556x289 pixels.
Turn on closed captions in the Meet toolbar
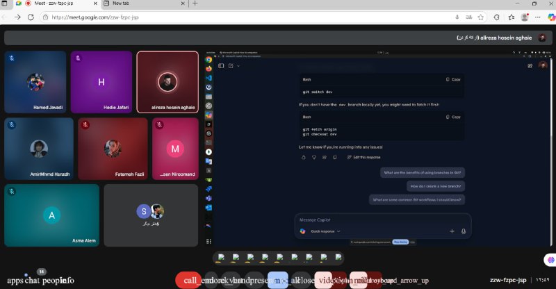click(x=301, y=280)
